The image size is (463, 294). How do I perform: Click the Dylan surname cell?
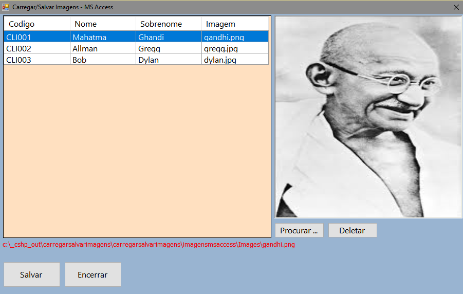tap(169, 59)
